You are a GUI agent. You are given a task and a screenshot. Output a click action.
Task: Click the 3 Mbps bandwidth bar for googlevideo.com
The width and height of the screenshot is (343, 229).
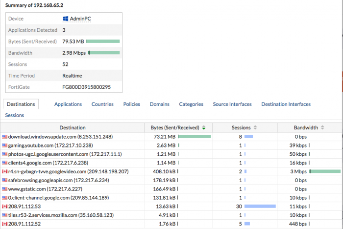pos(325,172)
